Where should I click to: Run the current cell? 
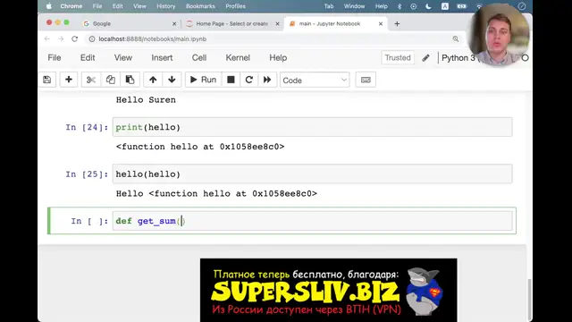pyautogui.click(x=203, y=80)
